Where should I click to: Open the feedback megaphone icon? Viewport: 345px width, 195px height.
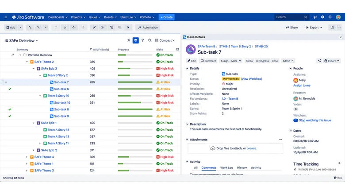(x=315, y=17)
